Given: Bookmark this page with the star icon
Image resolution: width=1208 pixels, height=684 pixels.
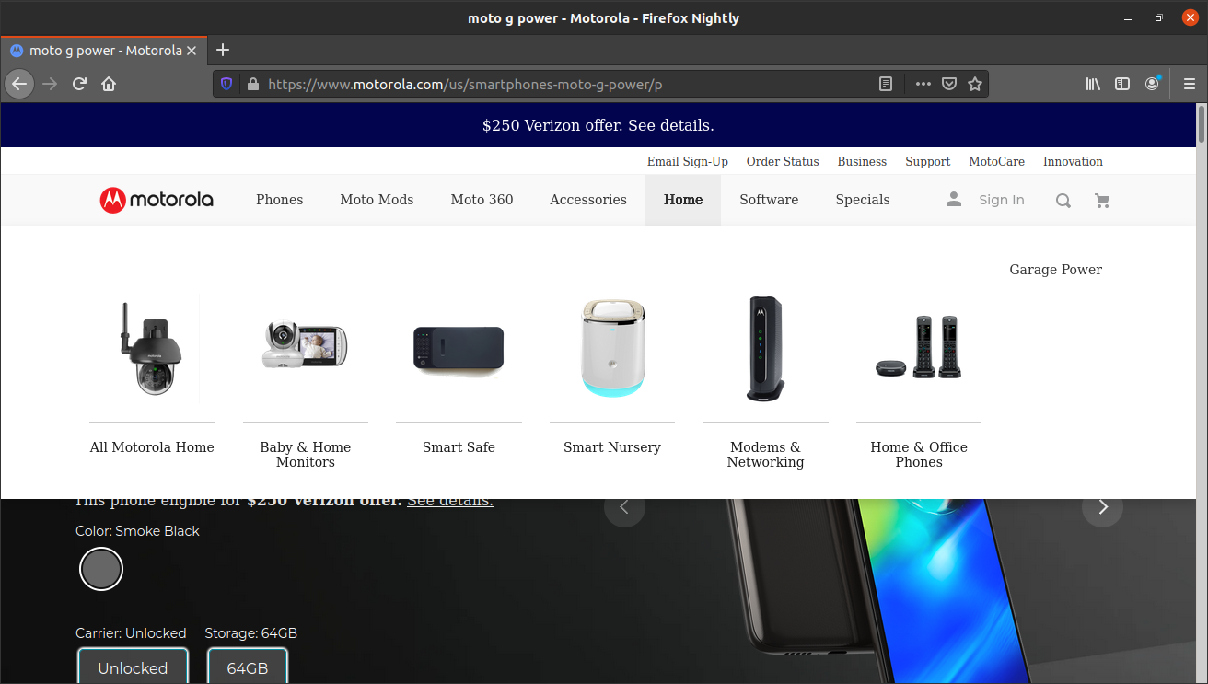Looking at the screenshot, I should click(975, 83).
